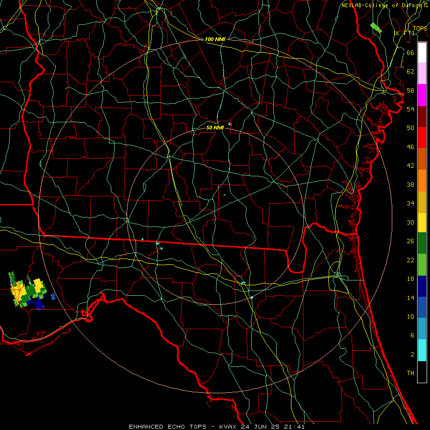Click the green echo near NEXLAB text
This screenshot has height=430, width=430.
(x=376, y=28)
